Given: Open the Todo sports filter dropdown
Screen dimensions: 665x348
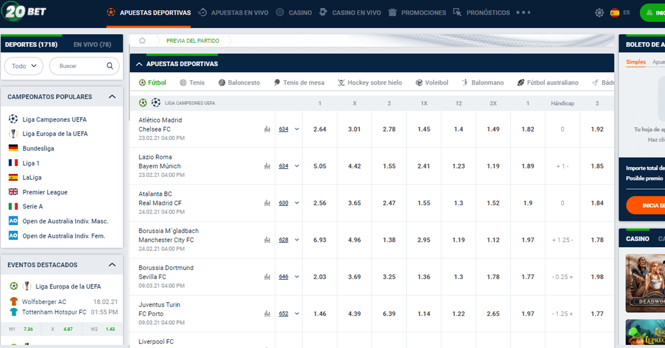Looking at the screenshot, I should 23,66.
